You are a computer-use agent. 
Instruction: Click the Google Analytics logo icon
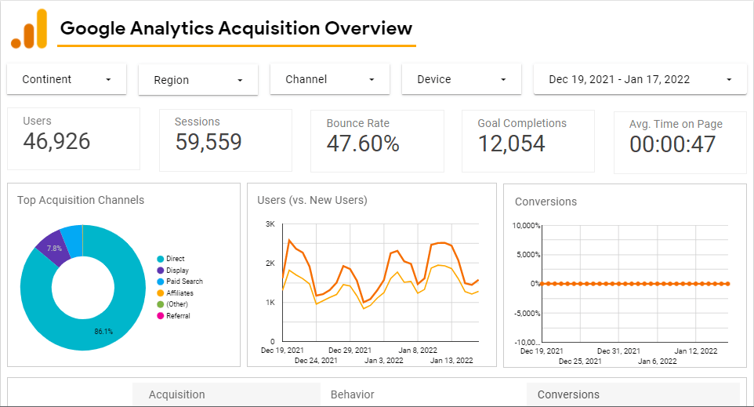click(x=29, y=29)
